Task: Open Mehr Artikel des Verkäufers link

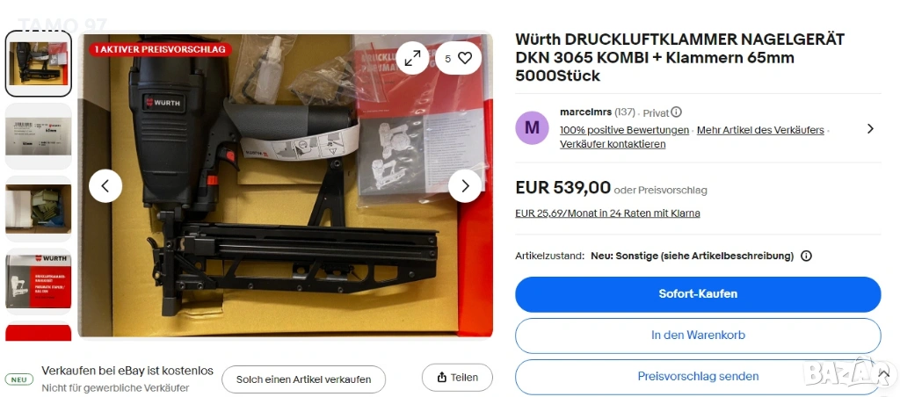Action: (760, 130)
